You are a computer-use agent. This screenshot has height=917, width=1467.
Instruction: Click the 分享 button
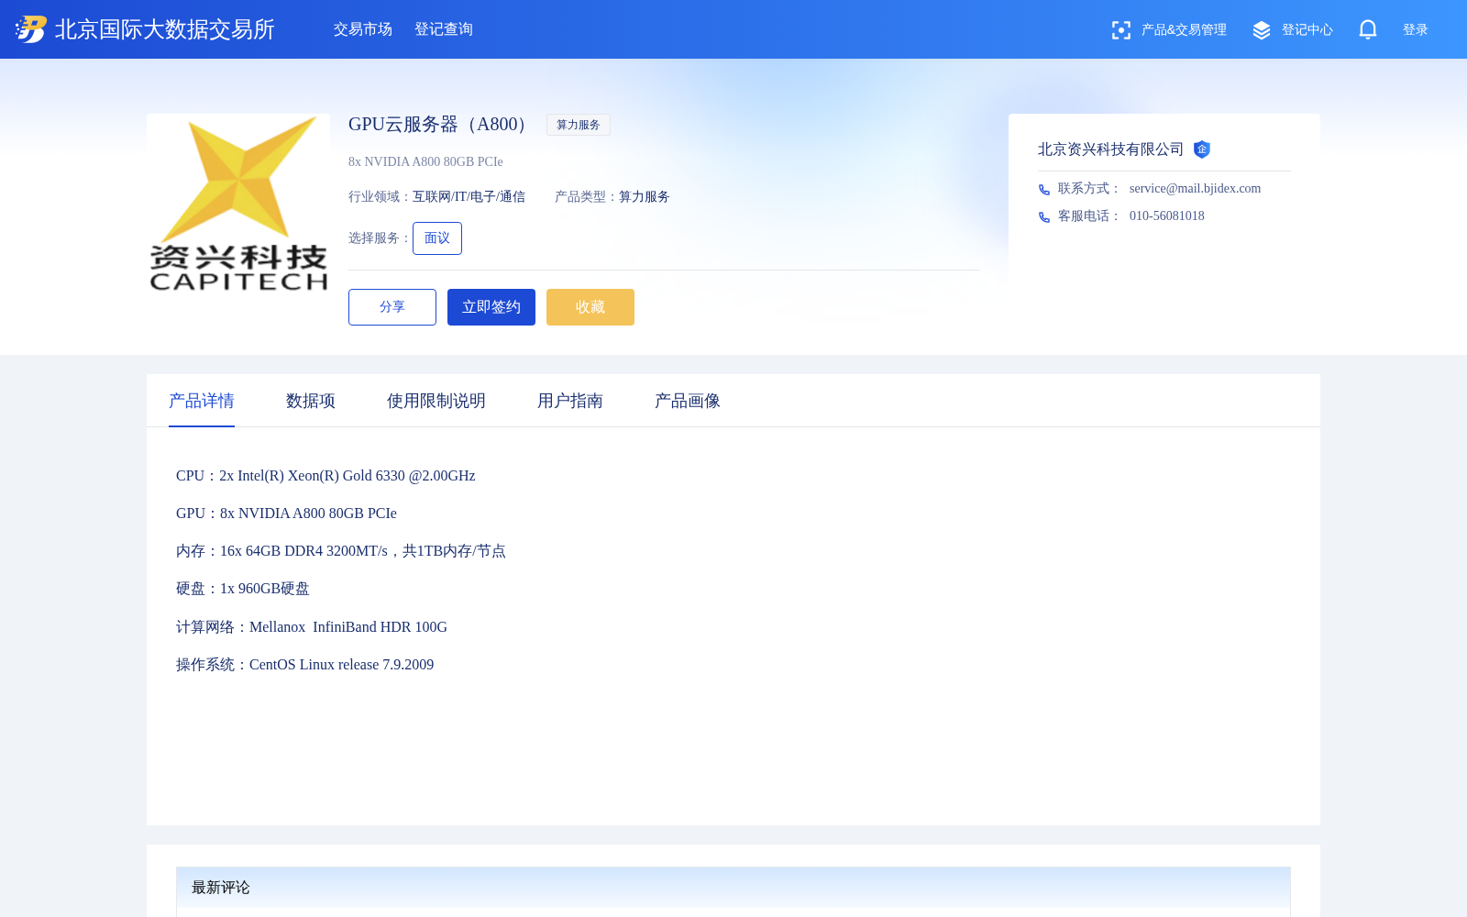point(392,307)
